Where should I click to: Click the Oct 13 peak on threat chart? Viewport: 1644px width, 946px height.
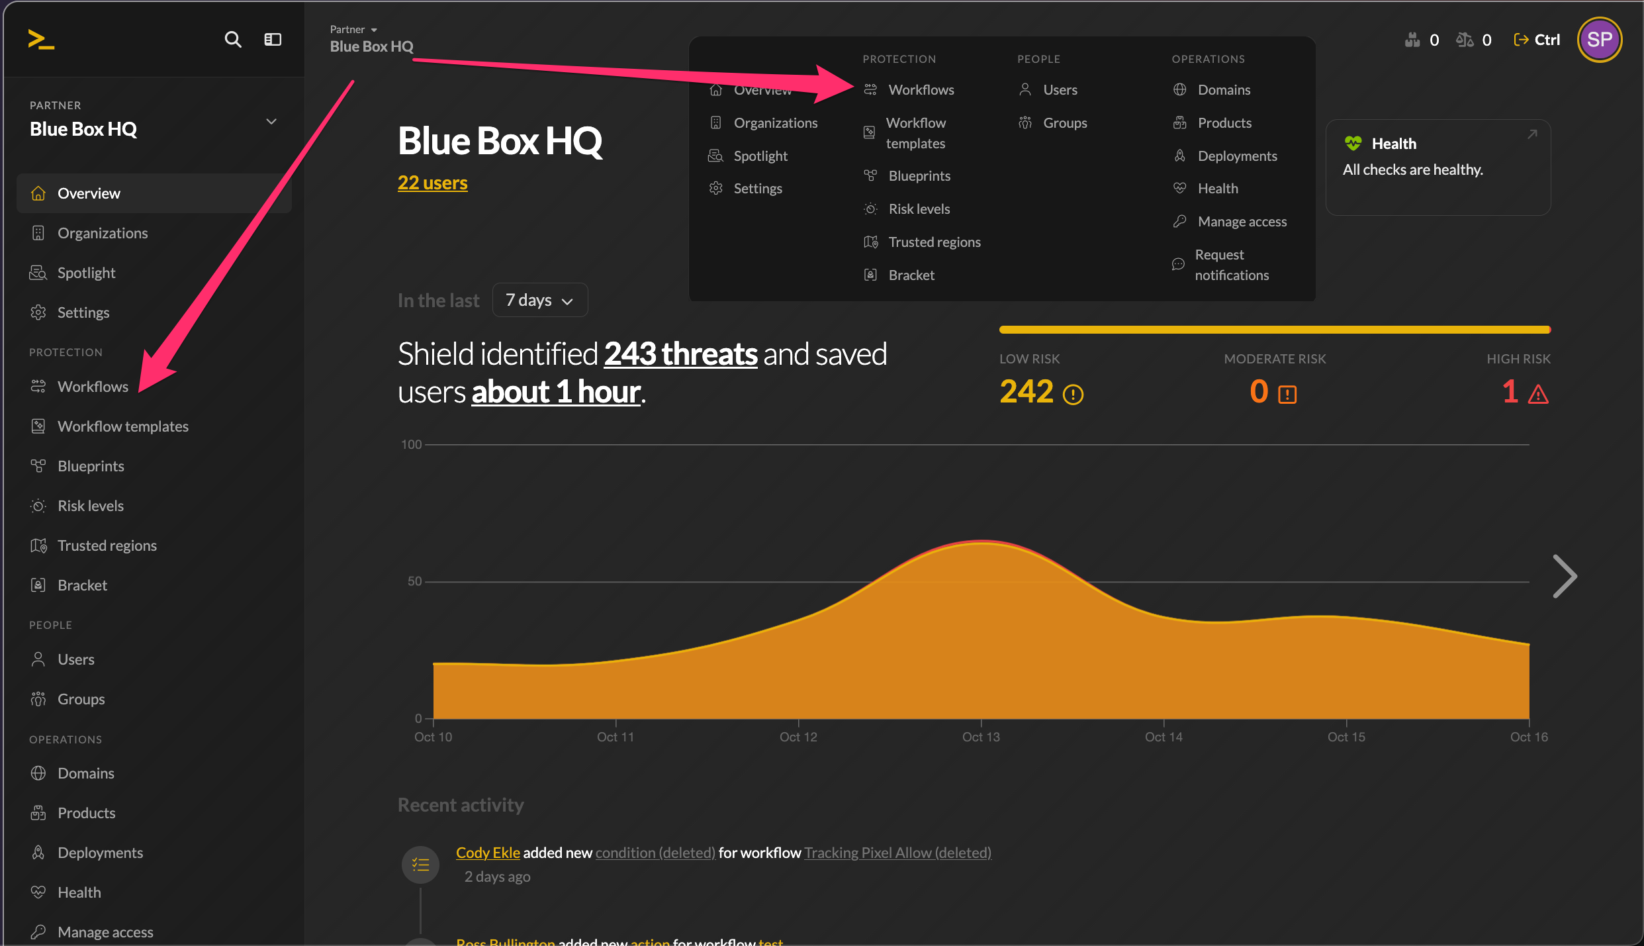tap(982, 542)
